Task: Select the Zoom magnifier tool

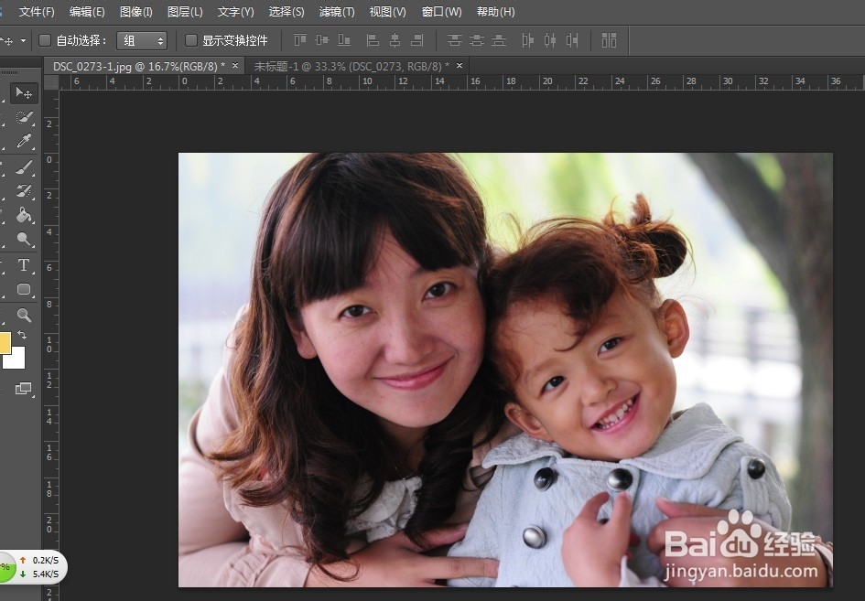Action: point(24,315)
